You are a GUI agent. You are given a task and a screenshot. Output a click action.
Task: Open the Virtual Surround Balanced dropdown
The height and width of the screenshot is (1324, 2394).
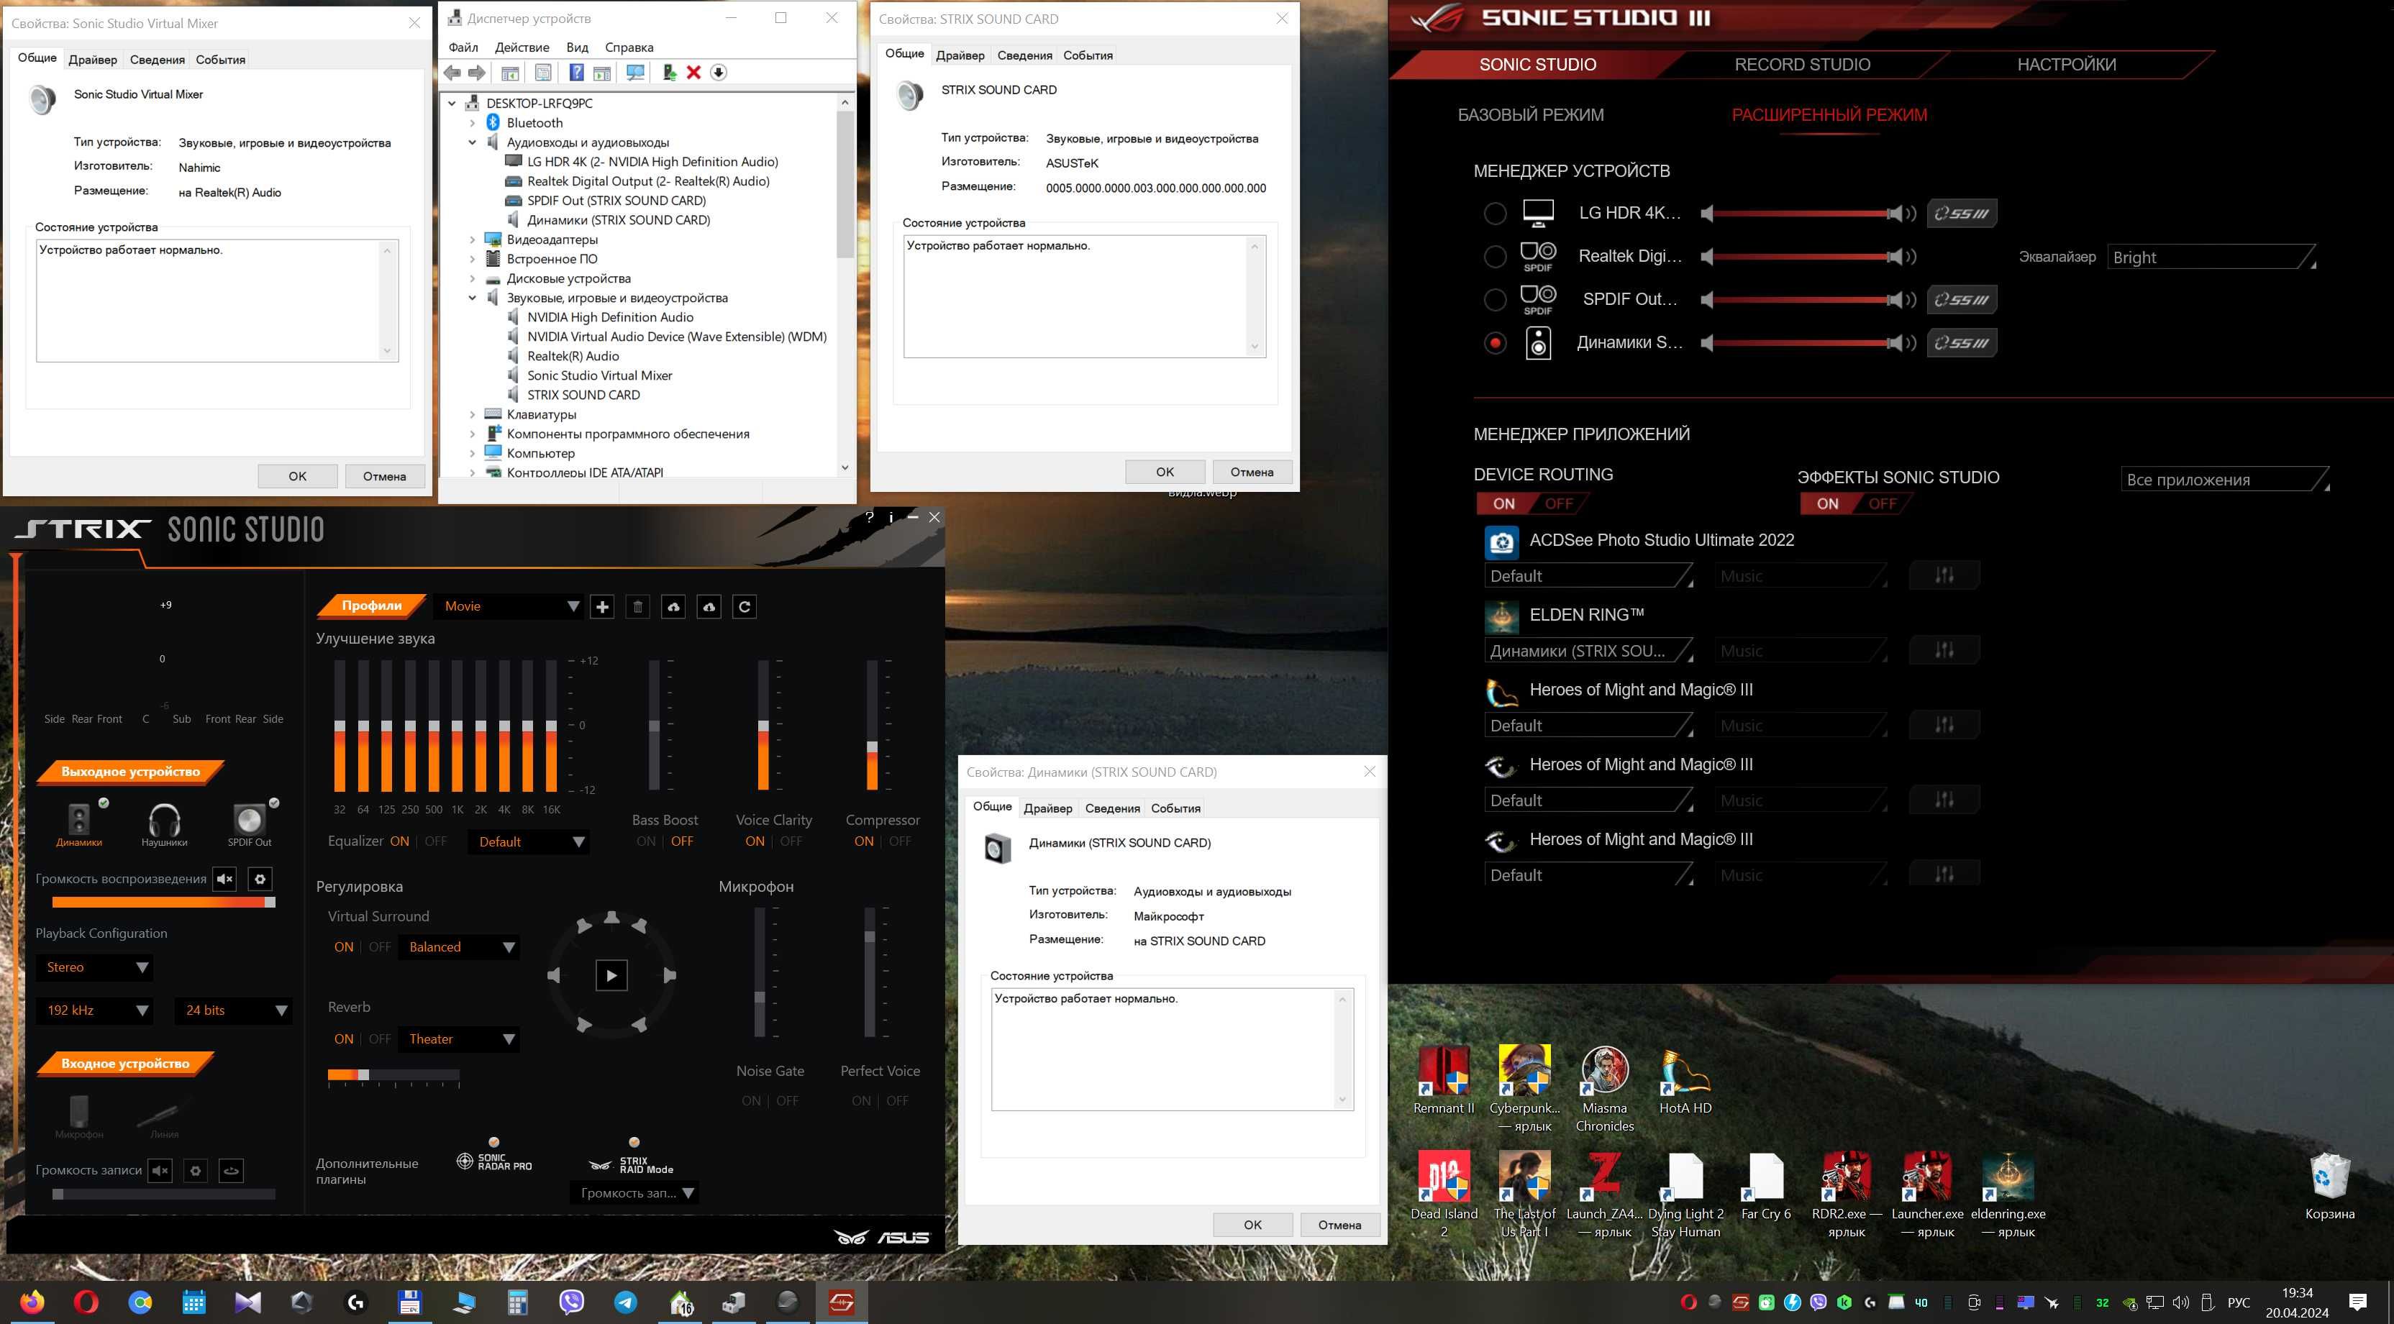(x=459, y=948)
